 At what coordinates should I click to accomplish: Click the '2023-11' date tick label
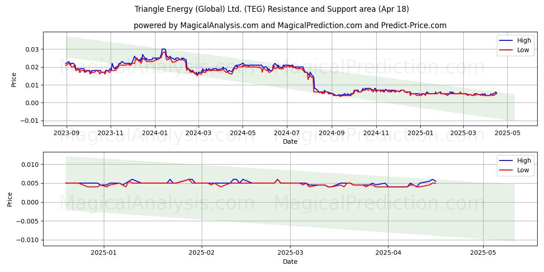pyautogui.click(x=111, y=133)
